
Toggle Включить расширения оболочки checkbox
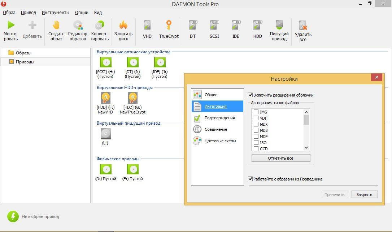point(250,95)
